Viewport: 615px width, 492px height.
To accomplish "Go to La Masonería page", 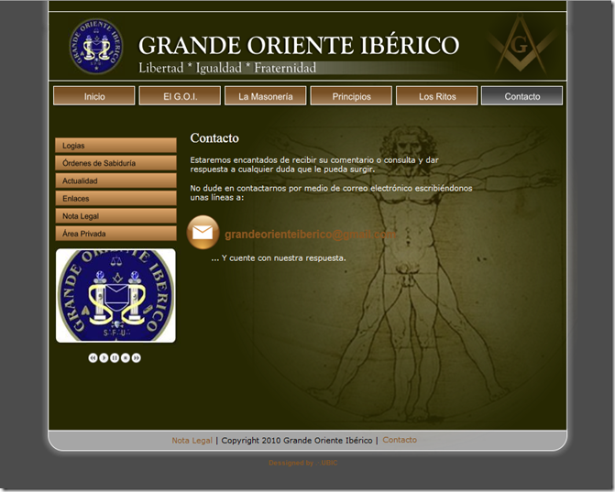I will click(x=266, y=96).
